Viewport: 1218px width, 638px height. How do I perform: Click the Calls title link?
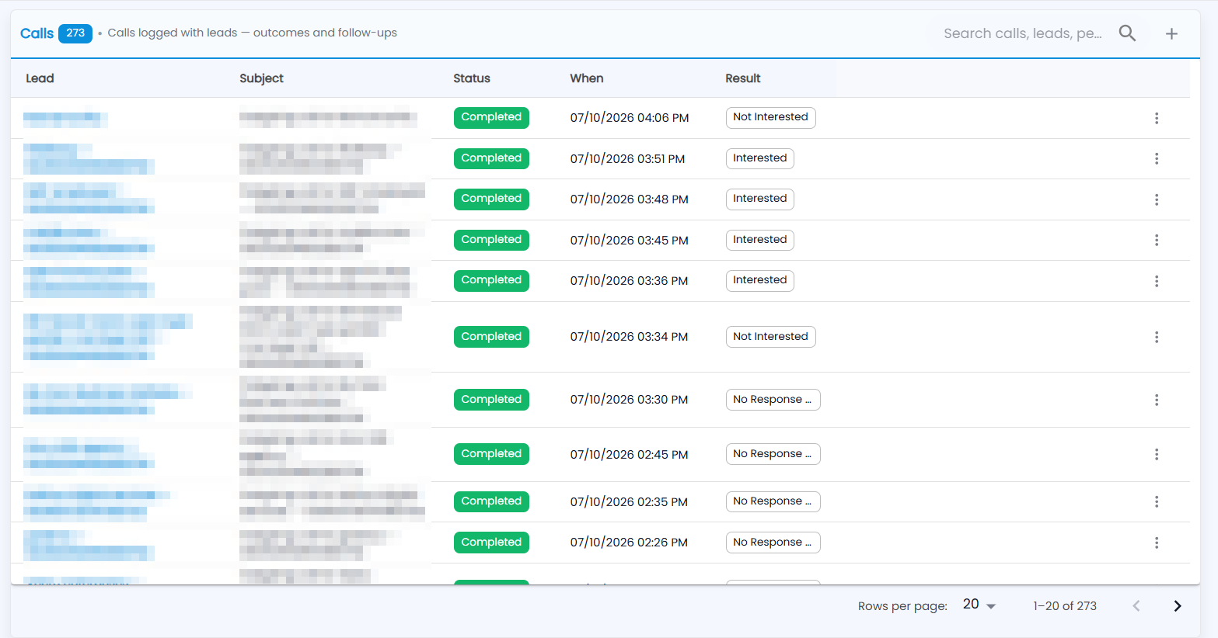(37, 33)
